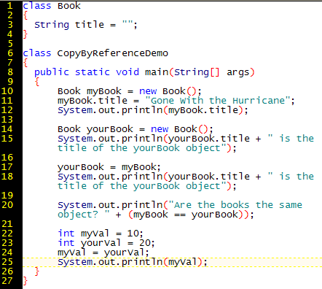Click the closing brace on line 27
This screenshot has height=289, width=322.
25,281
